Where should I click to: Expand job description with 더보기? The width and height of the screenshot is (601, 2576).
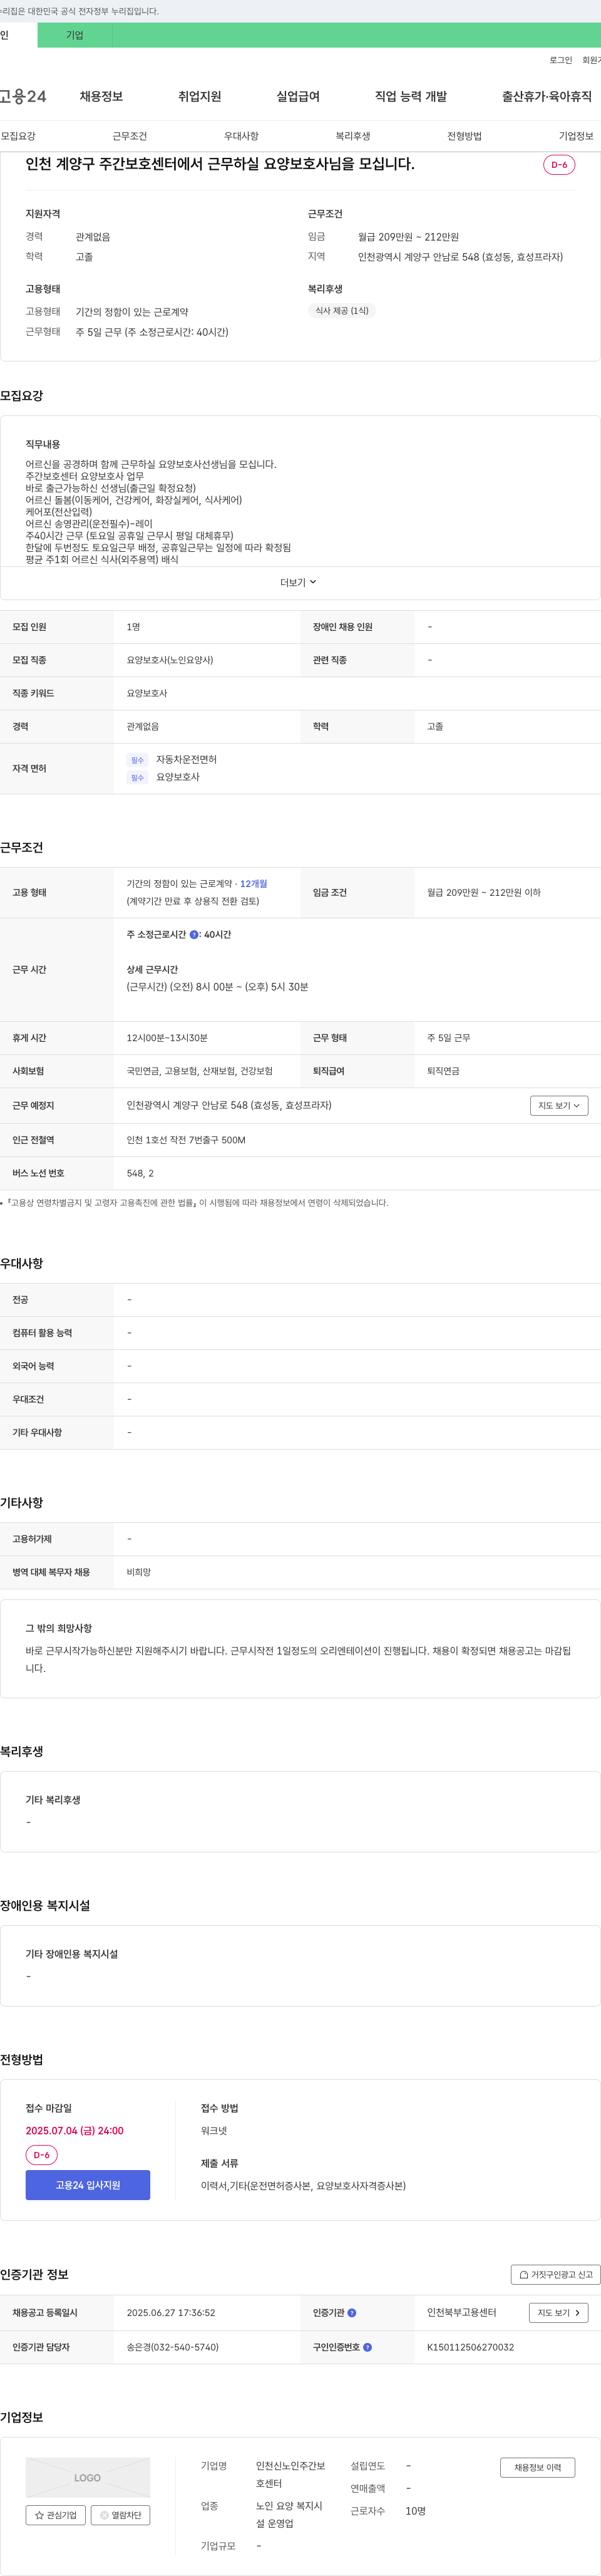click(298, 582)
